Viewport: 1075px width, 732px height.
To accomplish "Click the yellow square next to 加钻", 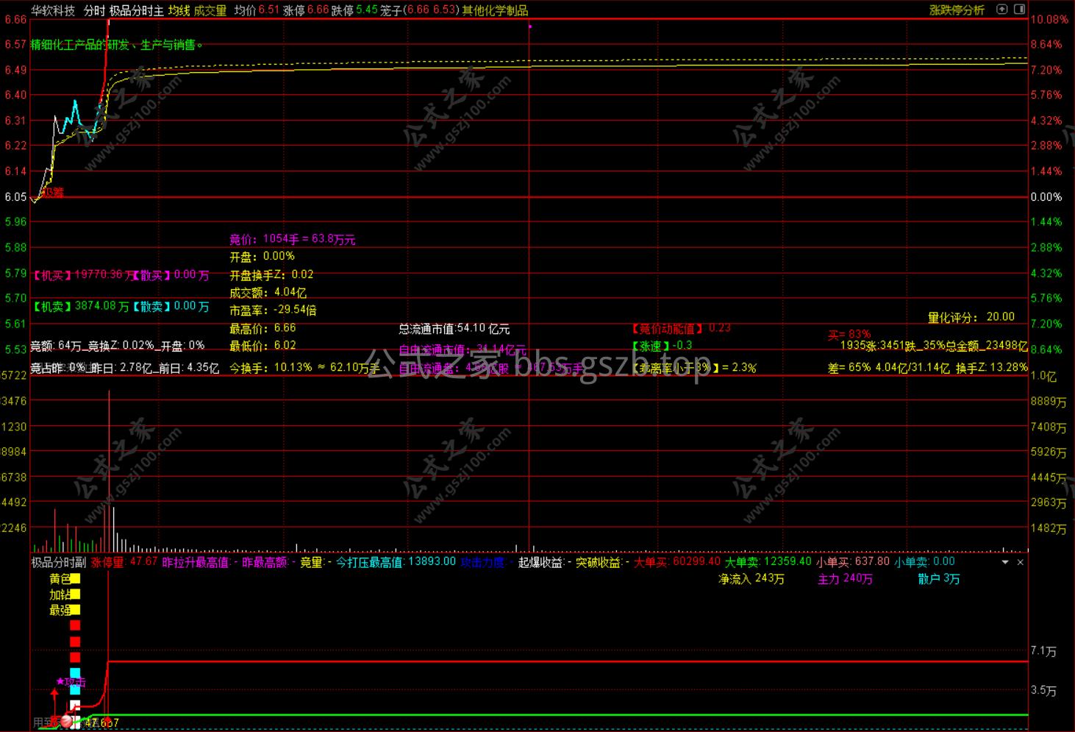I will click(75, 594).
